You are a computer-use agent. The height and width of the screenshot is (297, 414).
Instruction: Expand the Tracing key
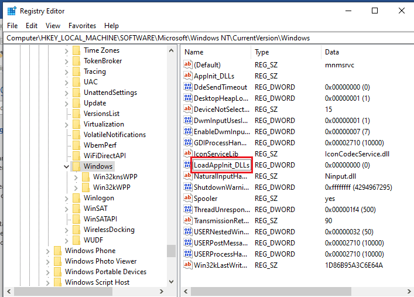point(67,72)
